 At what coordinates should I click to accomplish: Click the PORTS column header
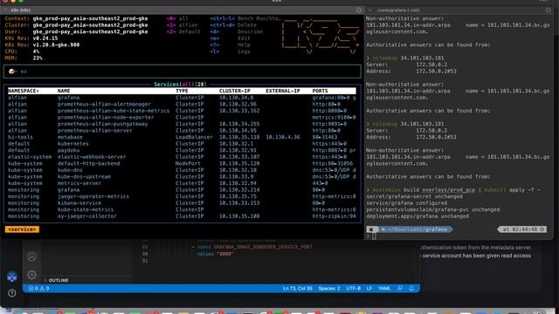[320, 91]
